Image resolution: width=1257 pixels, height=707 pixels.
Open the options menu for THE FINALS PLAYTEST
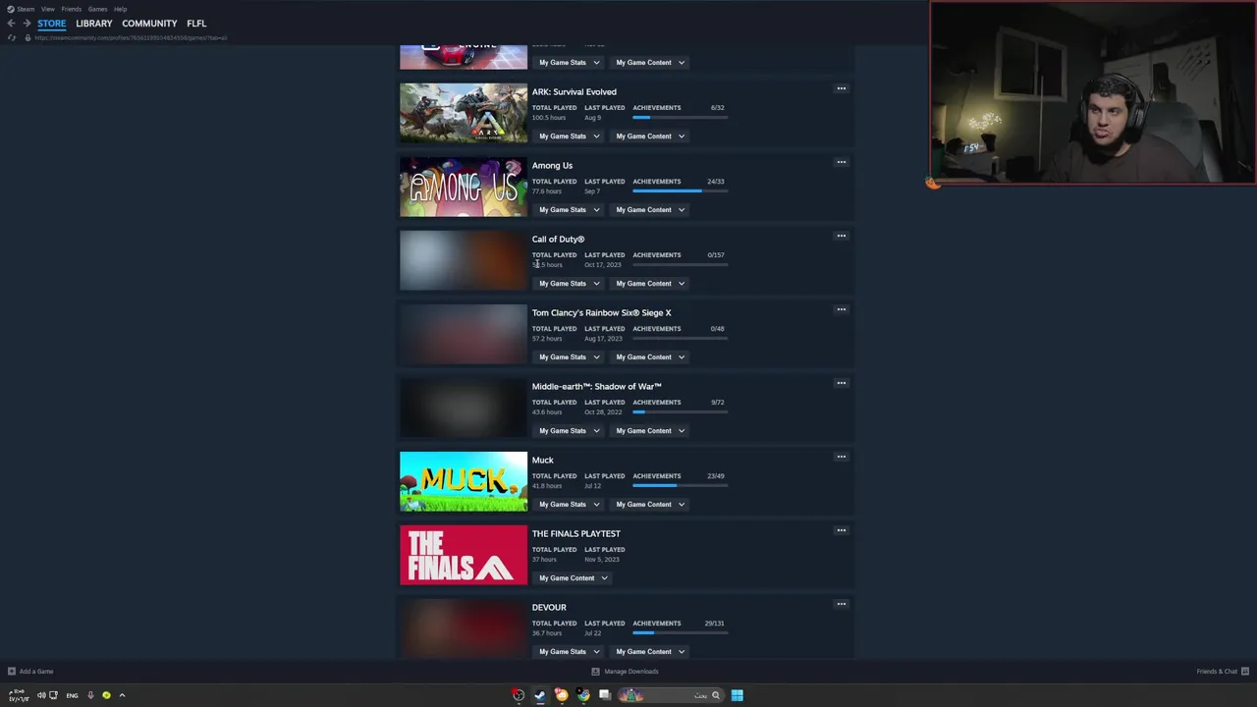point(841,530)
